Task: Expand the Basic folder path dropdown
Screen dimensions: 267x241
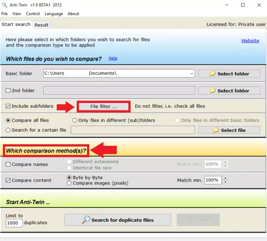Action: pos(192,74)
